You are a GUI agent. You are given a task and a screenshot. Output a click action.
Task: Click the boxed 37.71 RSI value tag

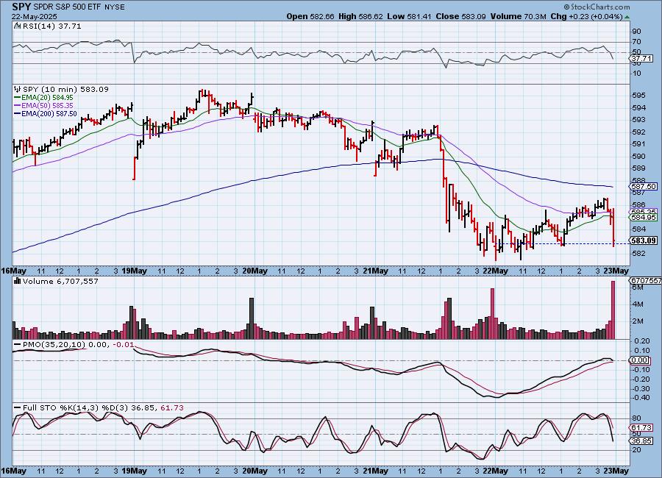(x=641, y=58)
